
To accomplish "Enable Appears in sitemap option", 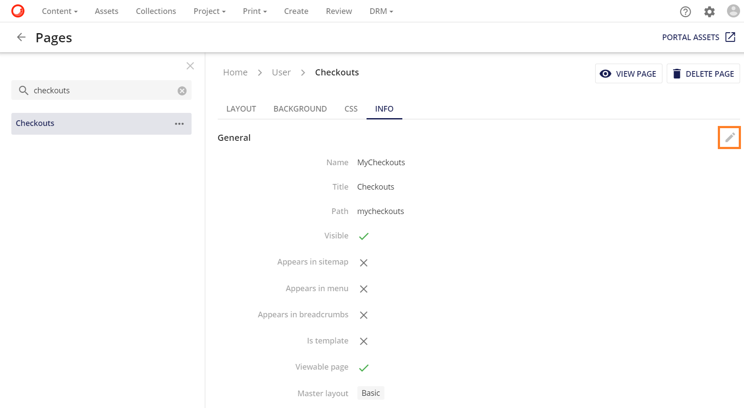I will click(364, 262).
